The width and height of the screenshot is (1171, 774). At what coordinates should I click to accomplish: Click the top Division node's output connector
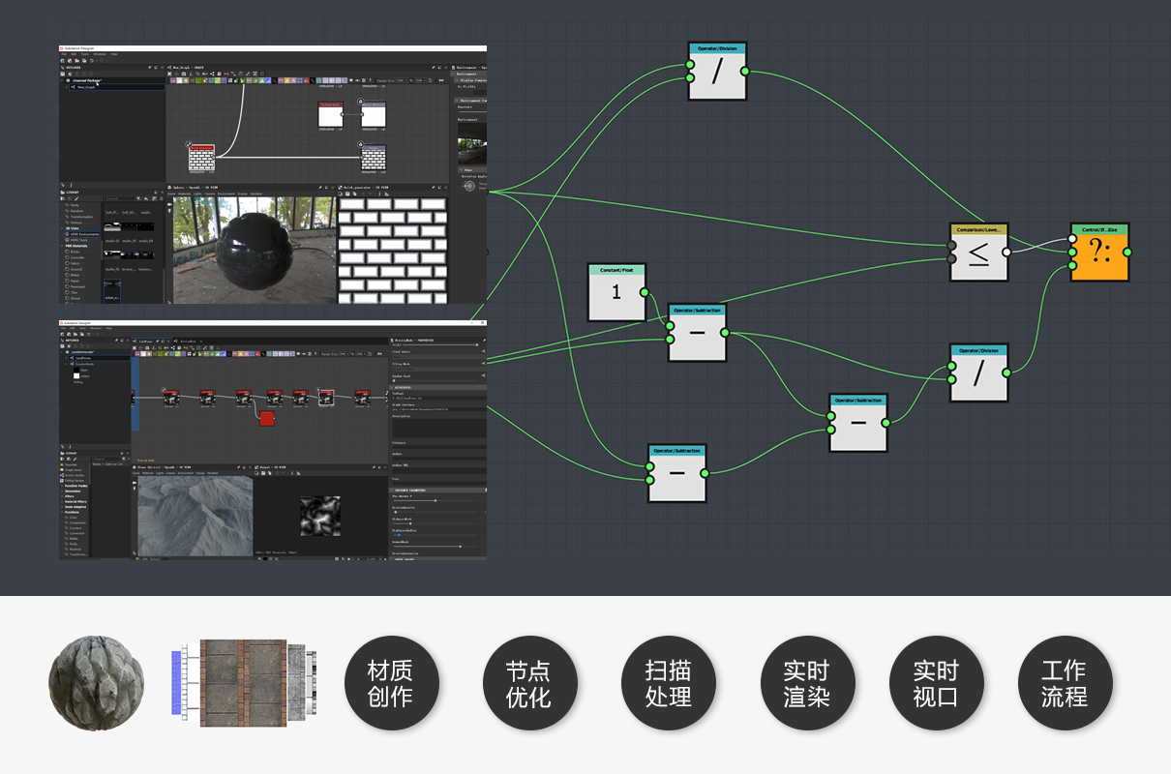pos(745,71)
